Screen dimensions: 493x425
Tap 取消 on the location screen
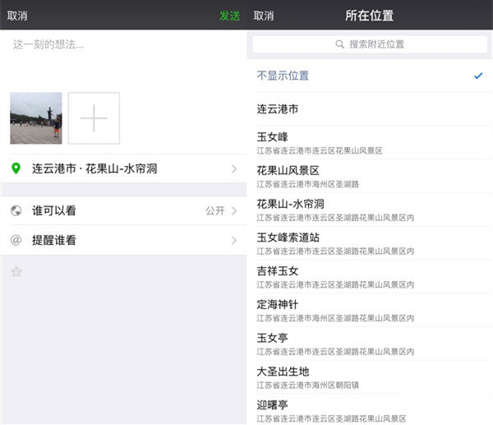pos(264,15)
